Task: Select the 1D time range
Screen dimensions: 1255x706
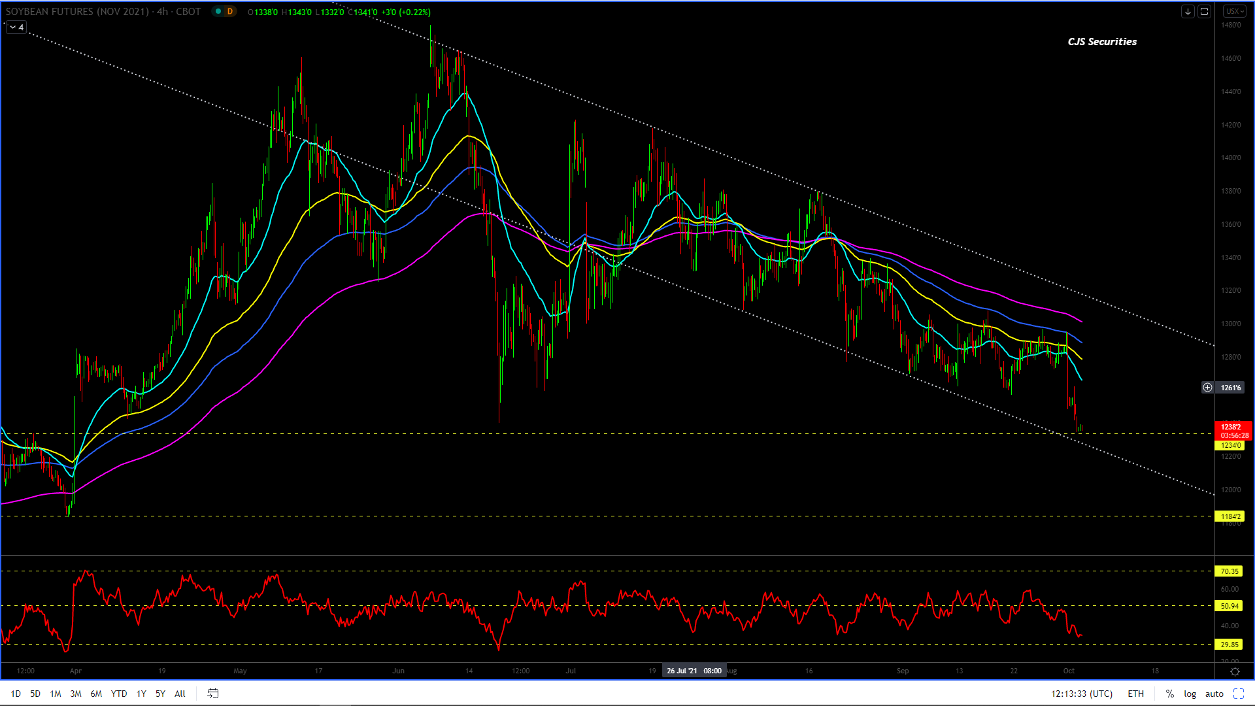Action: (x=16, y=694)
